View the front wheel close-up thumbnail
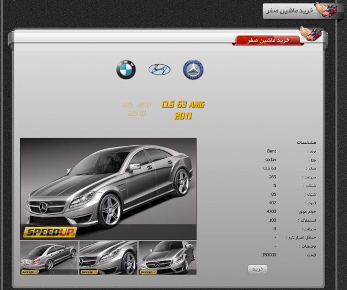 109,258
